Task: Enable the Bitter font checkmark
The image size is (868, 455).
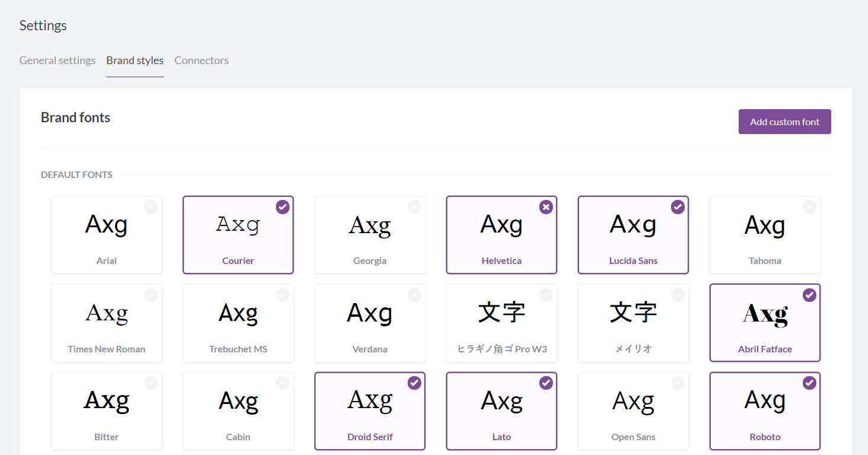Action: 151,383
